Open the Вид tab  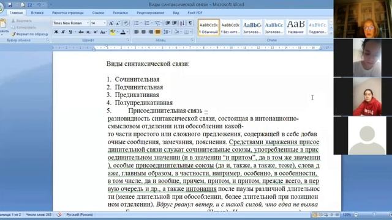coord(176,13)
